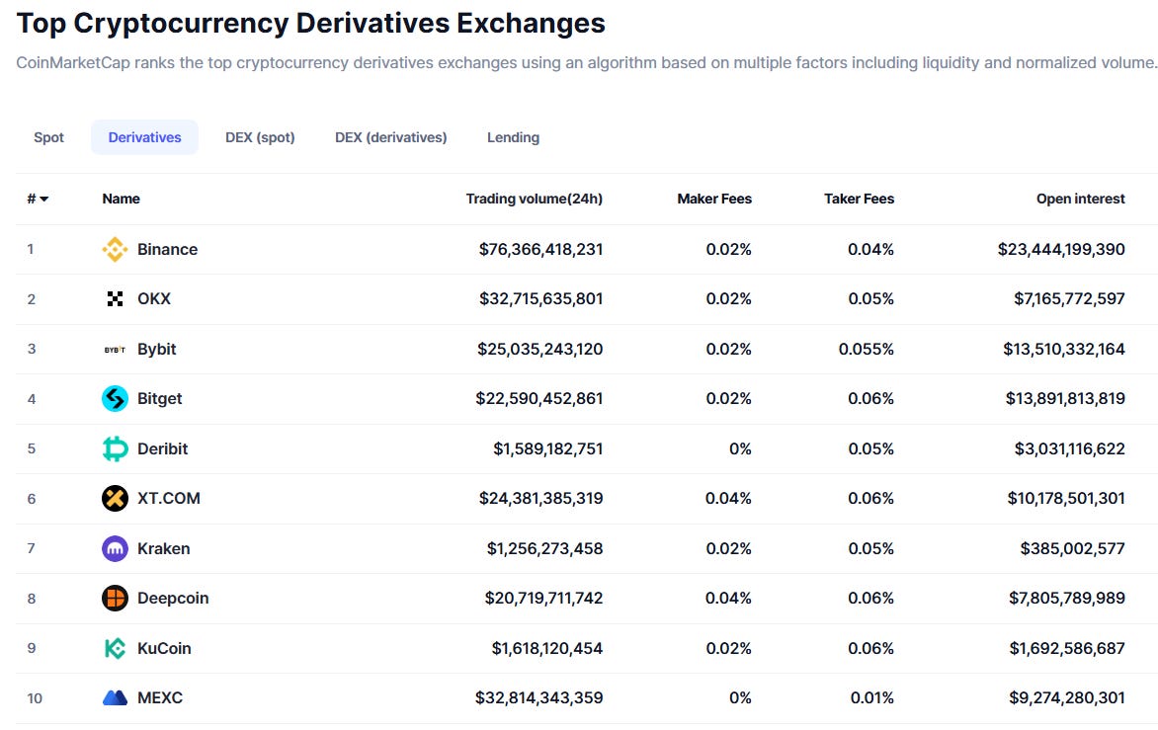Click OKX open interest $7,165,772,597
The width and height of the screenshot is (1158, 730).
(x=1069, y=299)
